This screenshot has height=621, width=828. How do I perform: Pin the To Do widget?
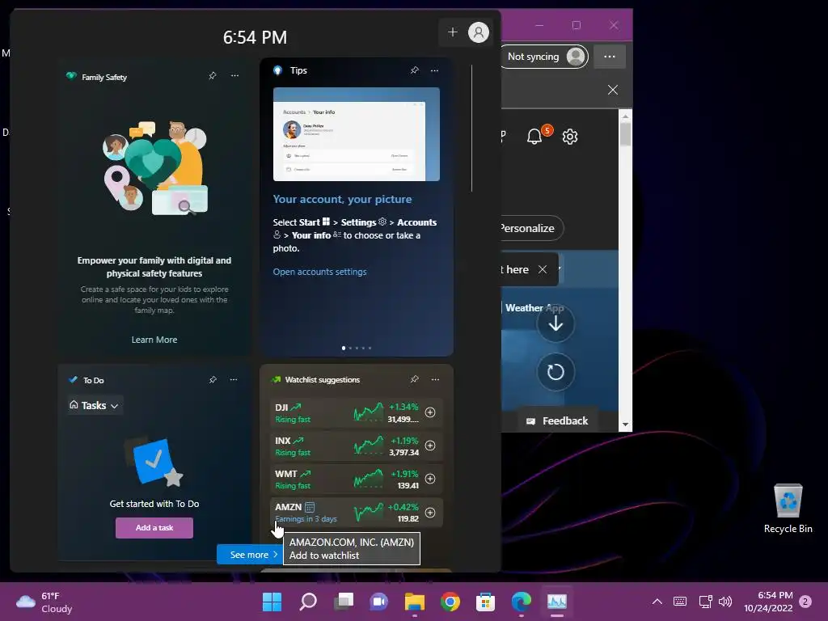213,380
